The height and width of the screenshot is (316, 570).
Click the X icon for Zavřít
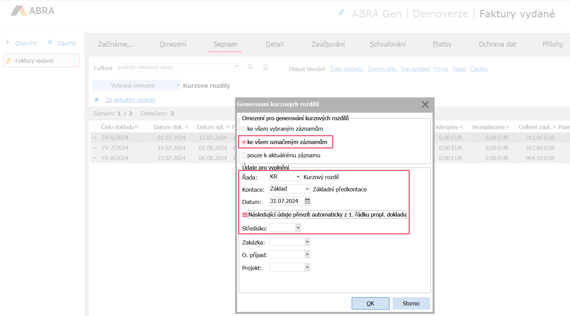click(50, 42)
